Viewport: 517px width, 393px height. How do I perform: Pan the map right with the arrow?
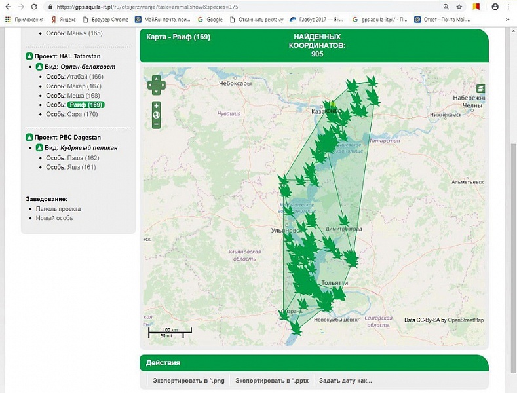[163, 85]
